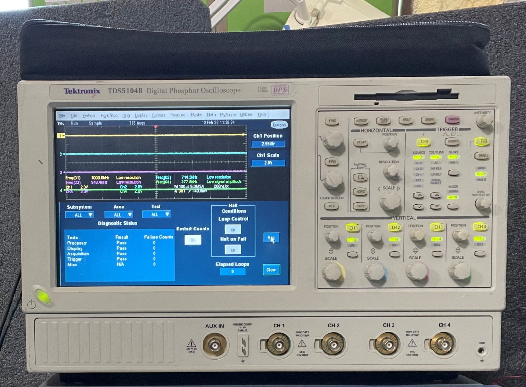Click the Restart Counts On button
The width and height of the screenshot is (526, 387).
click(x=193, y=240)
